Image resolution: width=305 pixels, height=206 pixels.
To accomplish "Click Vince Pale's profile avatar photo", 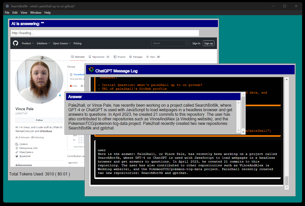I will 39,80.
